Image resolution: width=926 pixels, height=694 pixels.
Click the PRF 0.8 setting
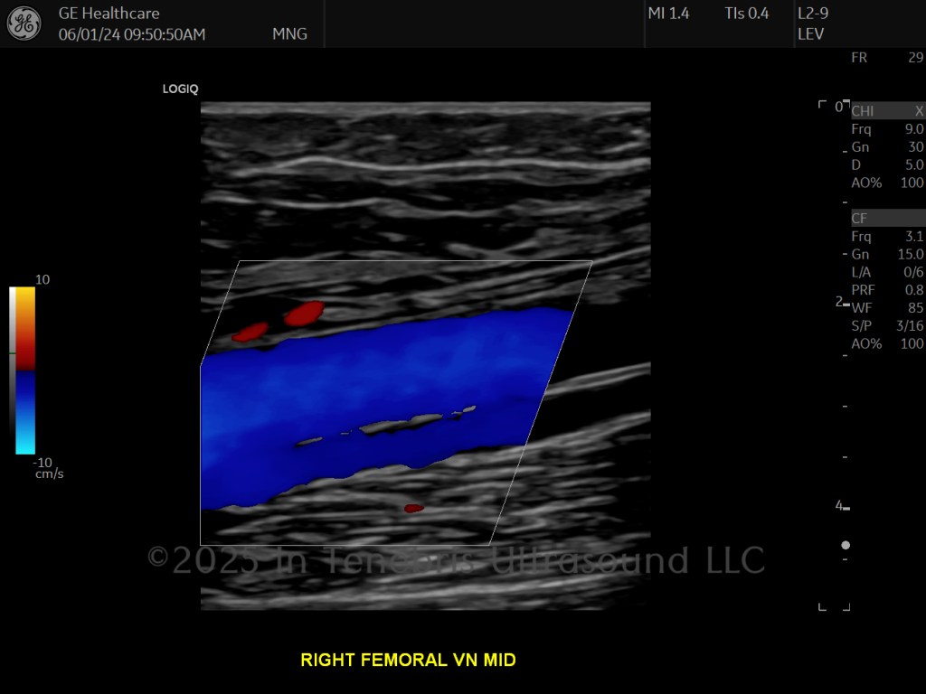coord(887,290)
